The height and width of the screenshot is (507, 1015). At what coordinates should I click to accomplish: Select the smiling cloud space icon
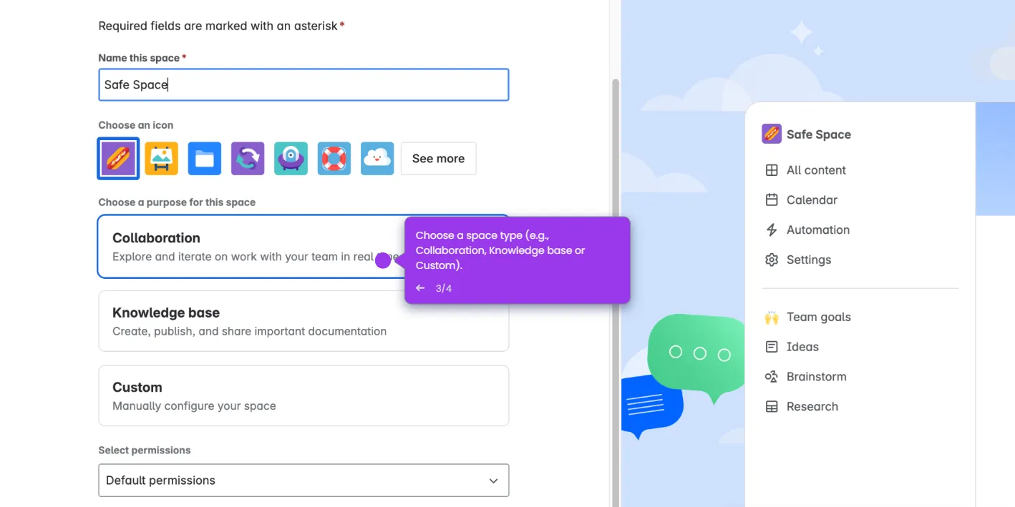(377, 158)
